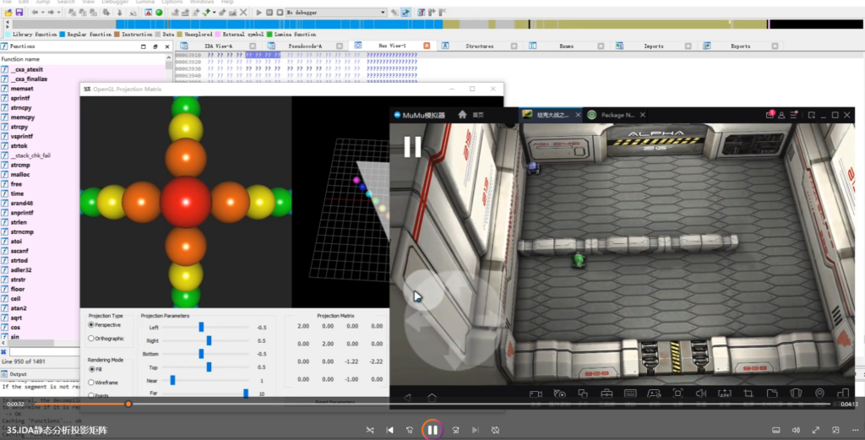Tap game pause button in emulator

pyautogui.click(x=412, y=147)
